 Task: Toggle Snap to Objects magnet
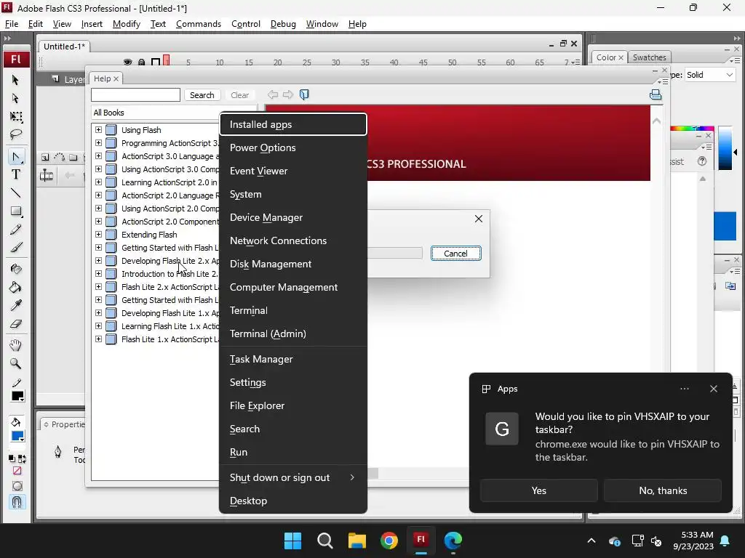coord(17,501)
